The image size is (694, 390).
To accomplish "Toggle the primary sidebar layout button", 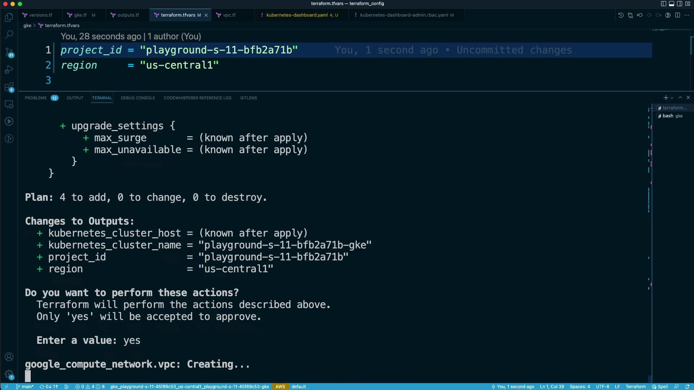I will click(x=663, y=4).
